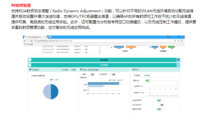Toggle light blue pie legend item
213x120 pixels.
[x=57, y=80]
